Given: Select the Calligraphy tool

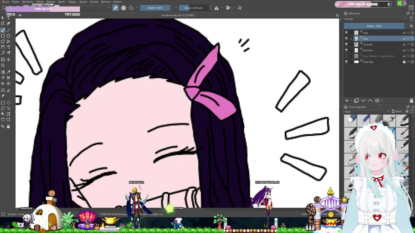Looking at the screenshot, I should point(8,23).
